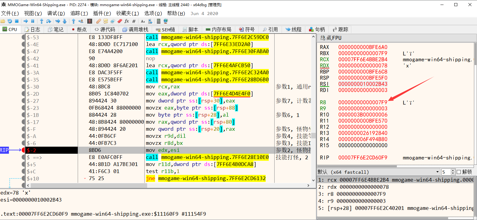Switch to the 线程 tab
The width and height of the screenshot is (477, 220).
click(294, 29)
